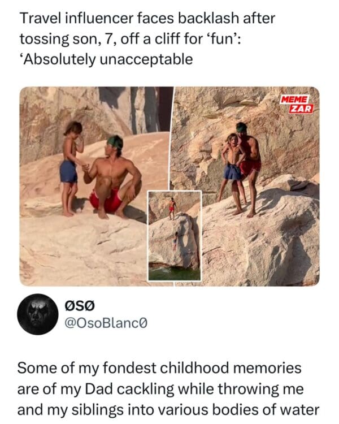
Task: Click the boy's face in the right photo
Action: point(232,140)
